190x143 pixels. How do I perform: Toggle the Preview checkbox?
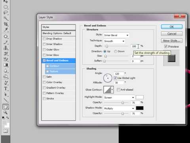click(x=166, y=46)
